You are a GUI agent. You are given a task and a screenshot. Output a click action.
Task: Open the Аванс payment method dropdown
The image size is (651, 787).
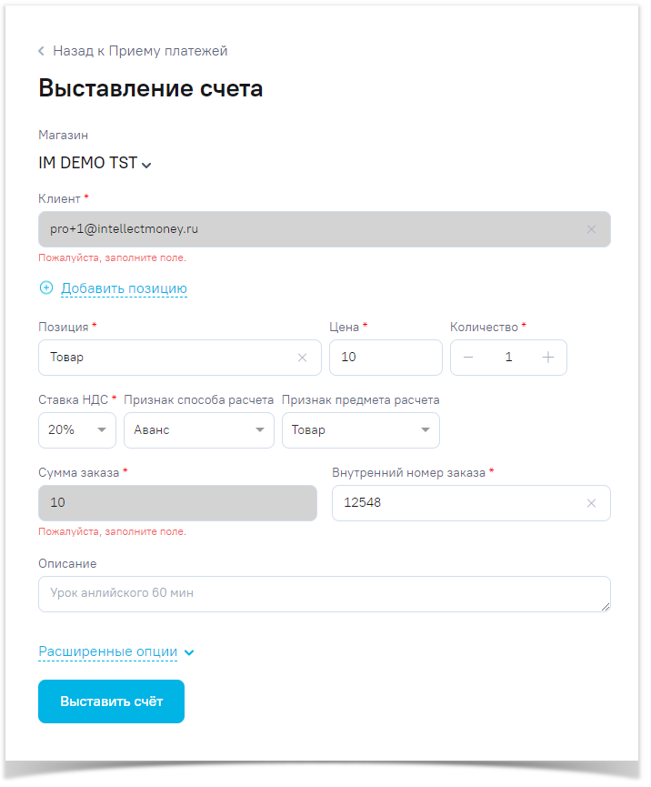coord(198,430)
